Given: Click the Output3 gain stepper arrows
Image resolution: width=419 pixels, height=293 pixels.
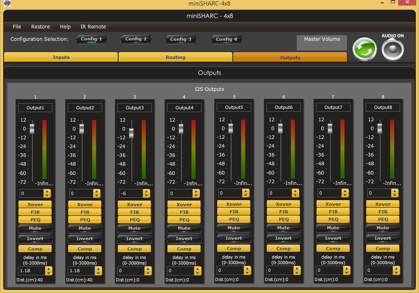Looking at the screenshot, I should pyautogui.click(x=147, y=193).
